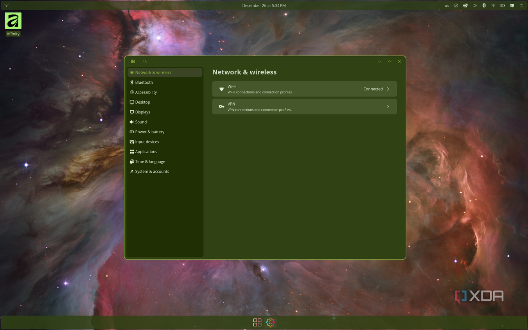Switch to the Desktop settings page
This screenshot has width=528, height=330.
(x=165, y=102)
